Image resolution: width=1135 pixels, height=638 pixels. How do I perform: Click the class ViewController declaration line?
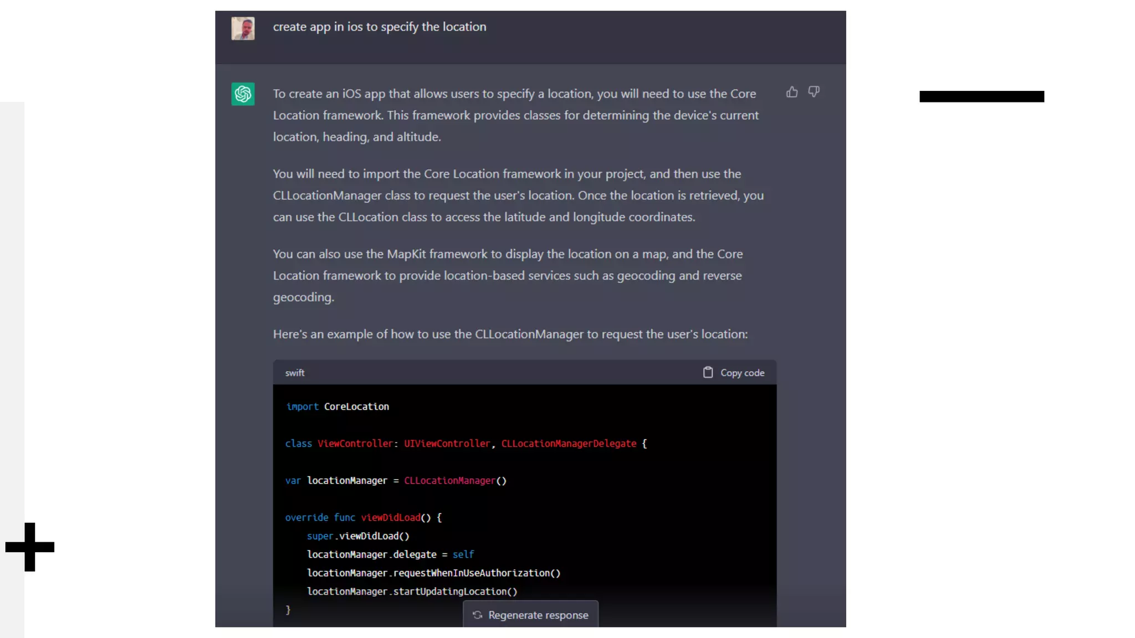[x=466, y=444]
